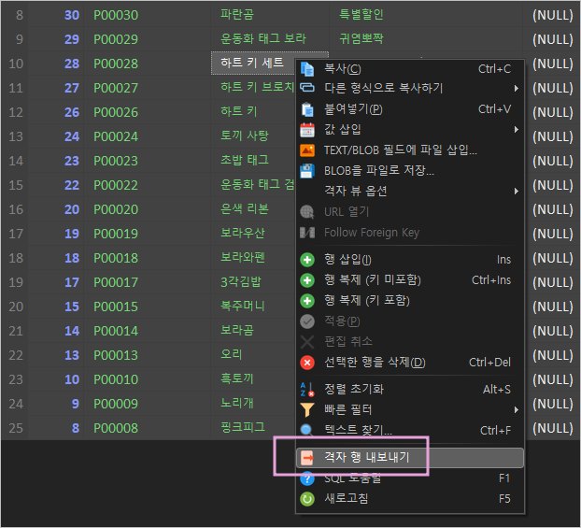Click the icon beside Follow Foreign Key

307,233
